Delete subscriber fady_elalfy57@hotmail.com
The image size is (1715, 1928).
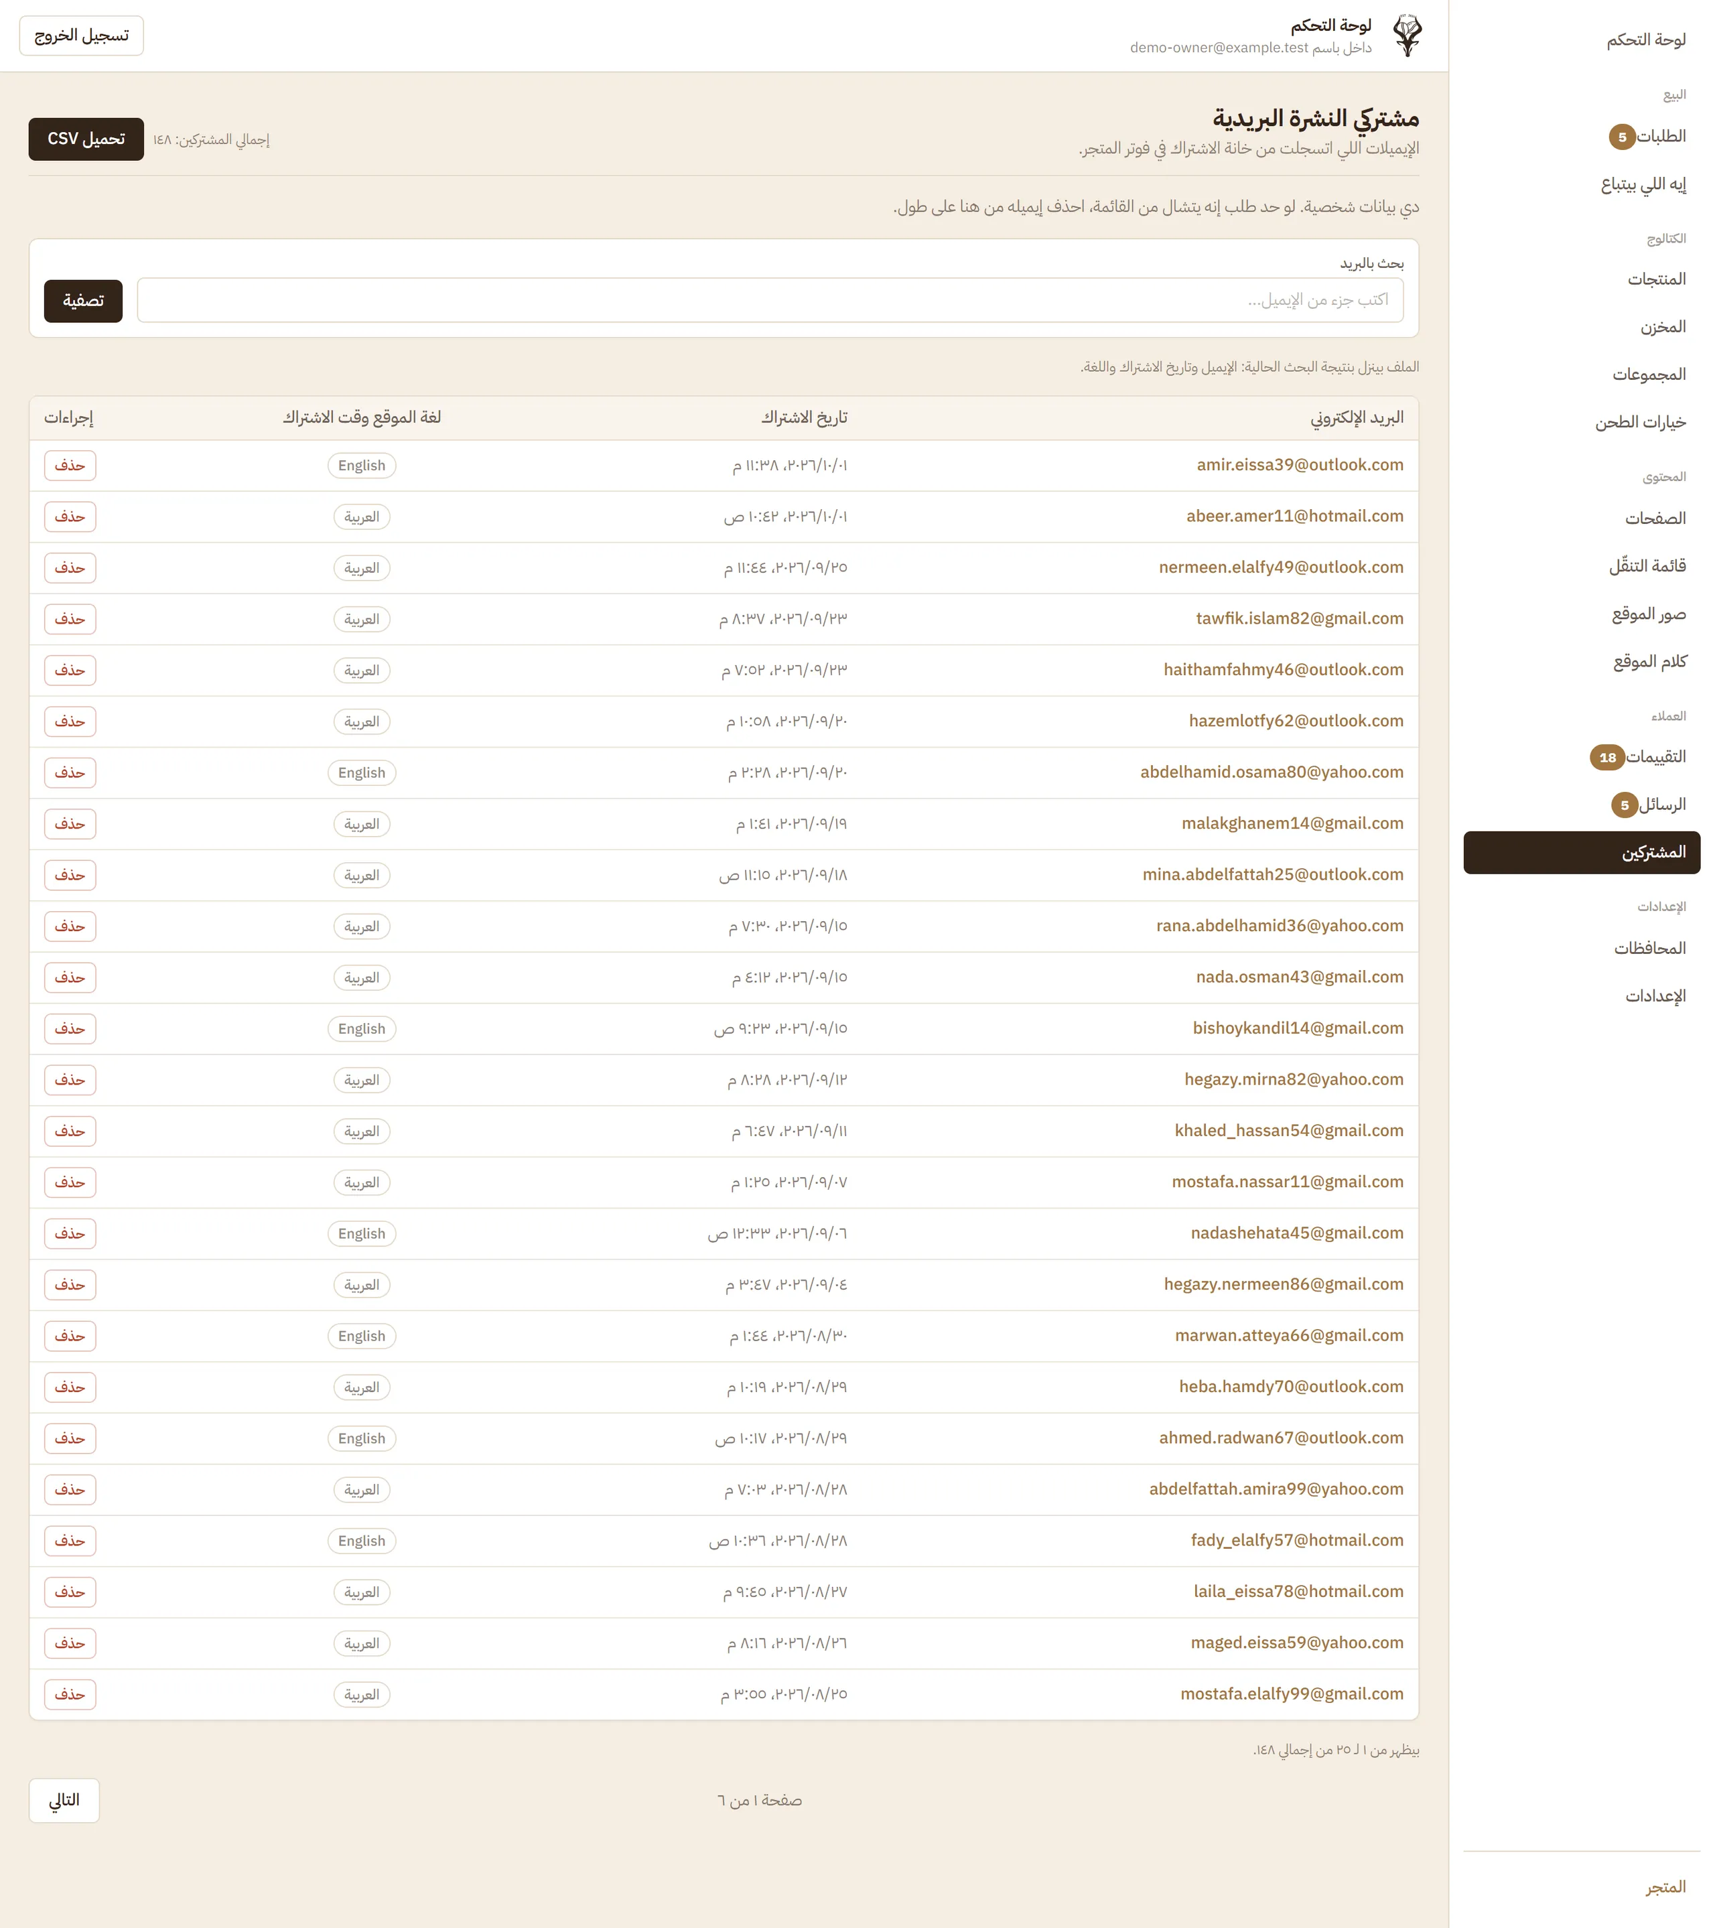[70, 1540]
